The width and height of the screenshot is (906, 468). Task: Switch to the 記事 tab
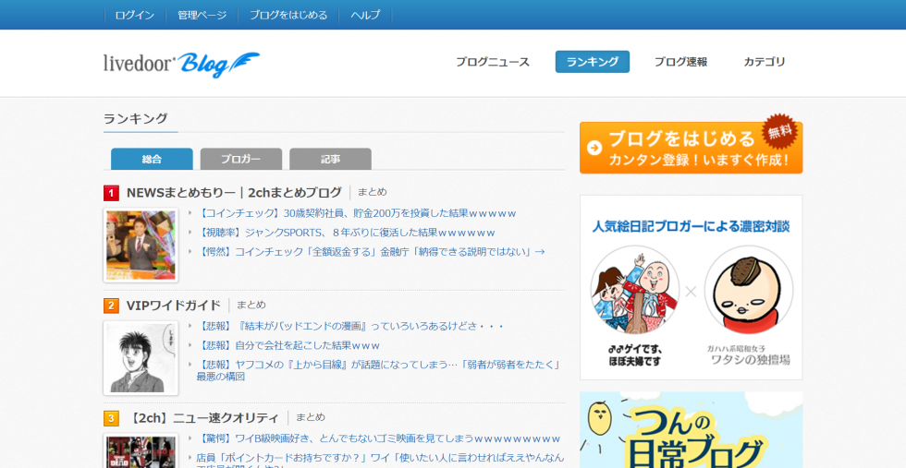(x=331, y=159)
